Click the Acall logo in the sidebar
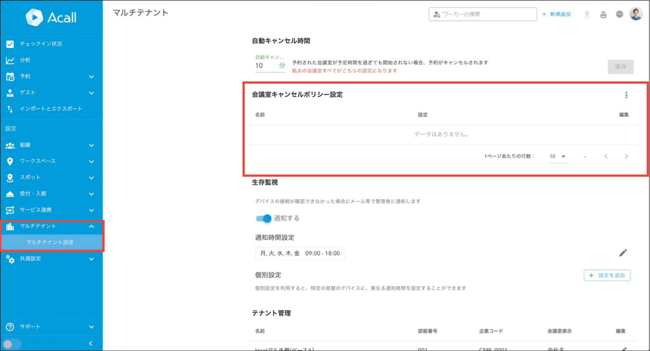Viewport: 650px width, 351px height. [x=51, y=17]
